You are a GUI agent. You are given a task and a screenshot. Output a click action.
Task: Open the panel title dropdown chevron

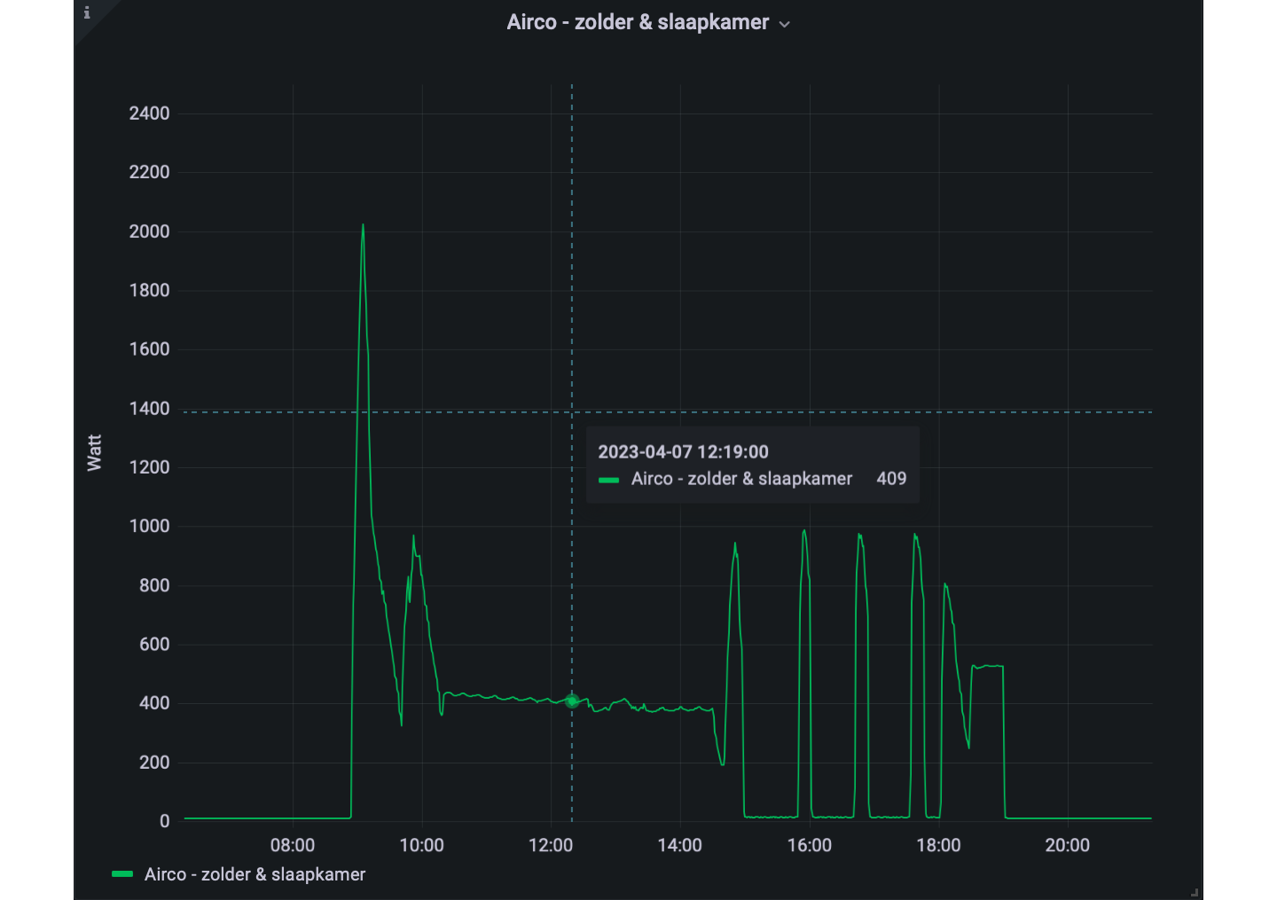[784, 24]
